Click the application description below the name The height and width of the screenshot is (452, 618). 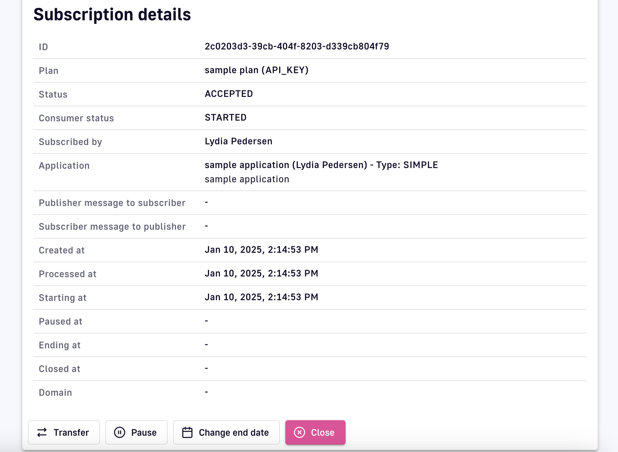(247, 179)
